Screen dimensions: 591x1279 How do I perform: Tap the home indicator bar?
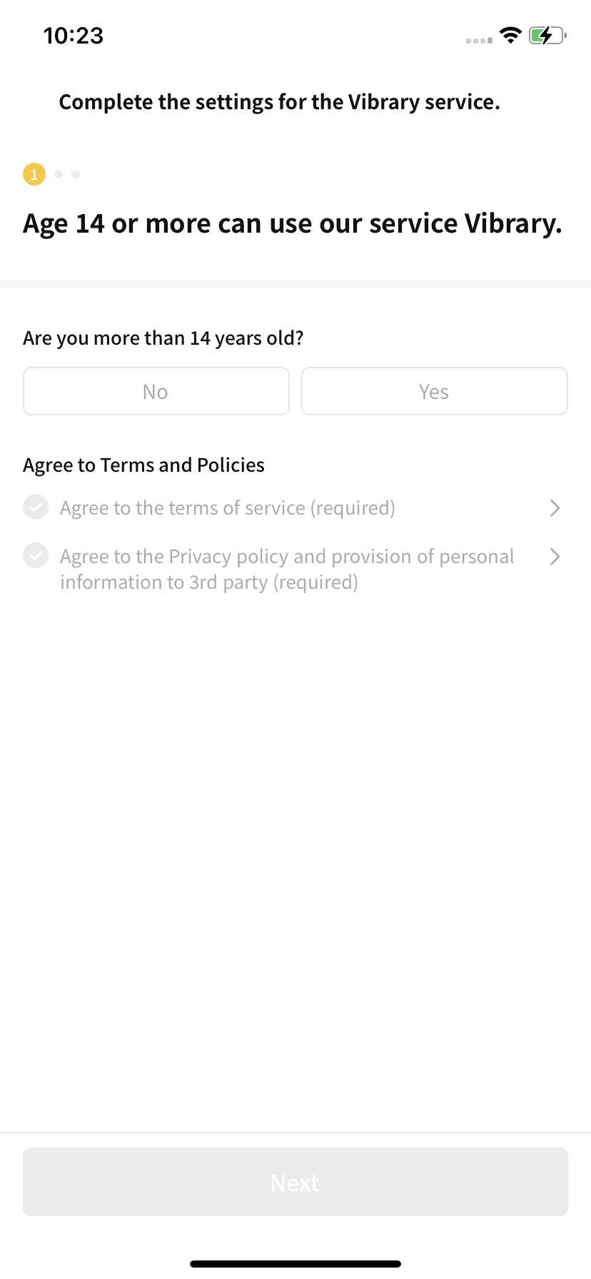[x=295, y=1263]
